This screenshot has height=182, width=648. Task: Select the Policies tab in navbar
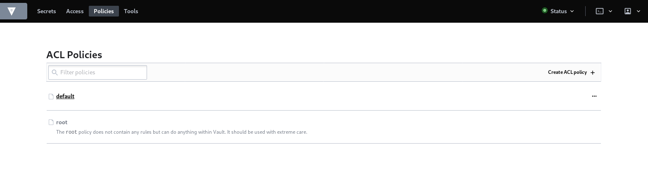pos(104,11)
